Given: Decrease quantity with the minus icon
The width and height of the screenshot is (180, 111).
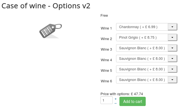Looking at the screenshot, I should [x=116, y=103].
